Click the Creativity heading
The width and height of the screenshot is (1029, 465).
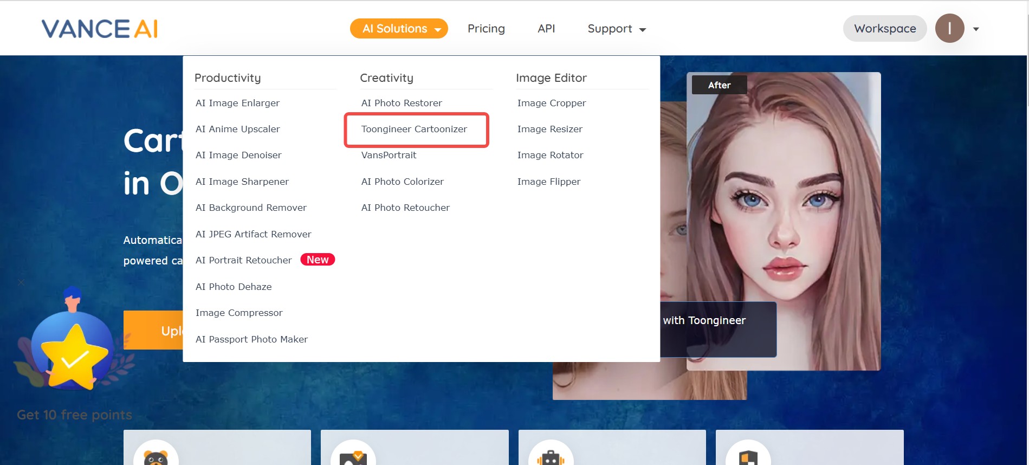[x=386, y=78]
